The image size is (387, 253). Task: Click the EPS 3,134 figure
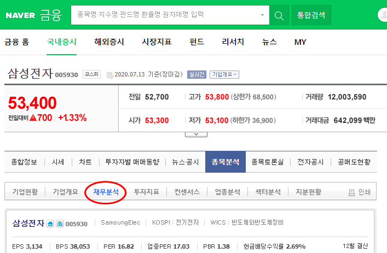[27, 246]
